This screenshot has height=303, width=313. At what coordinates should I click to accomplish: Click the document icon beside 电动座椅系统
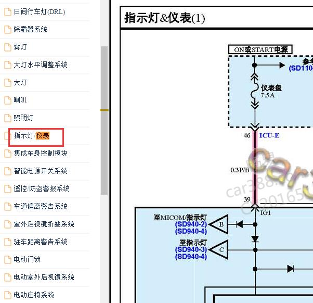[x=8, y=295]
